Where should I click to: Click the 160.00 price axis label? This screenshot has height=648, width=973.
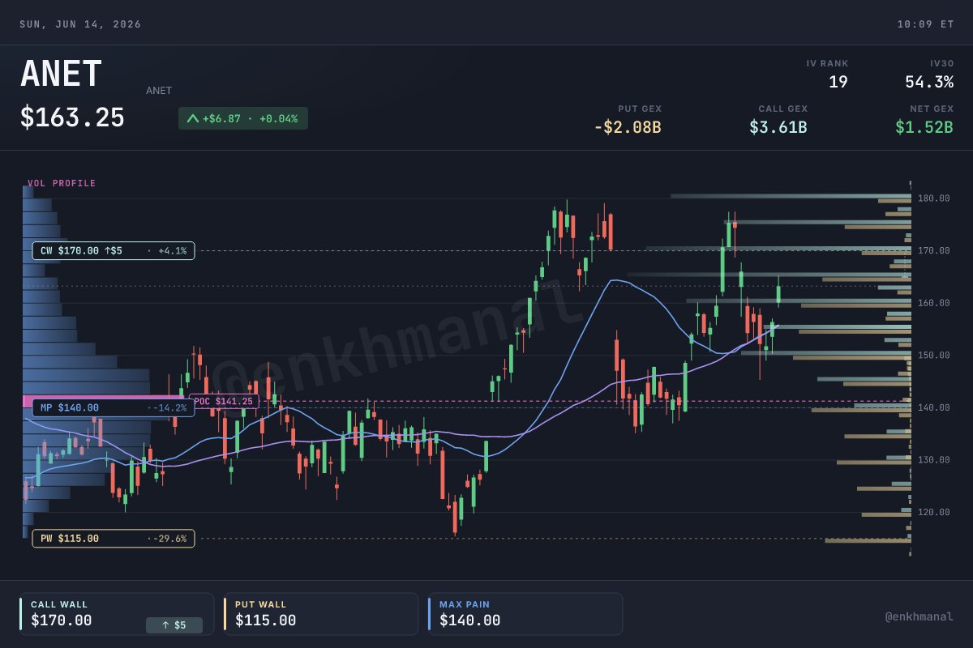pos(934,303)
